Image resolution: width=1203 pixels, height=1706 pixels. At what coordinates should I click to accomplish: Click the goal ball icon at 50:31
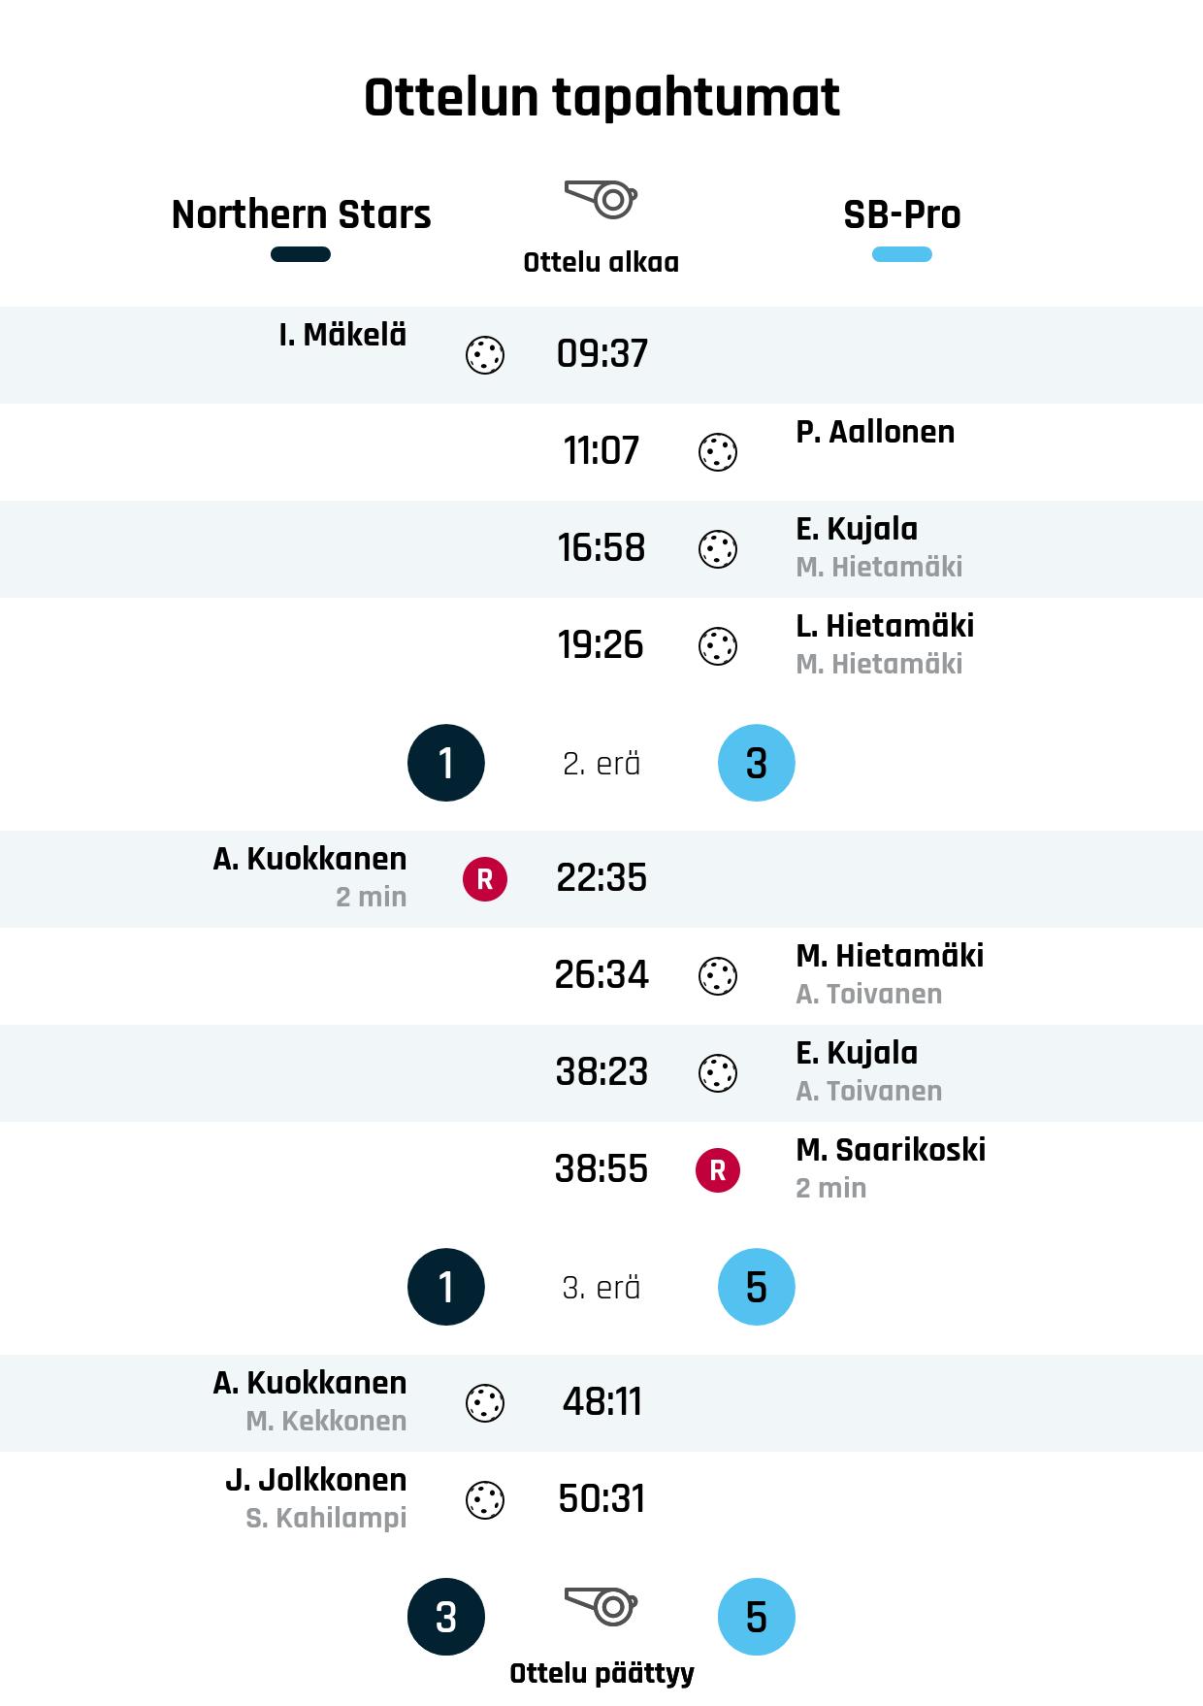(485, 1500)
